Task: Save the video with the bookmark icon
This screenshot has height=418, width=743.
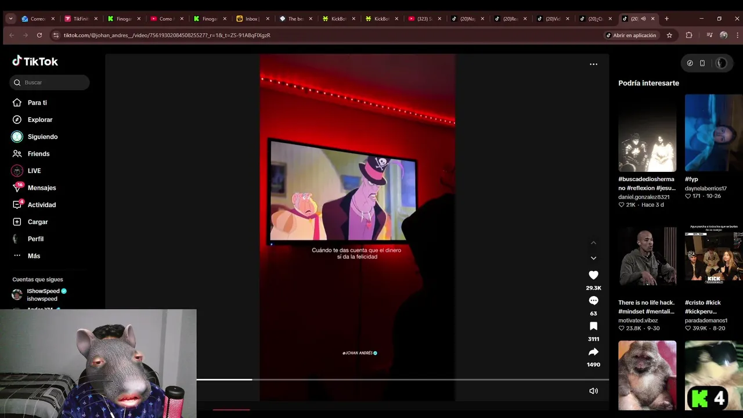Action: coord(593,326)
